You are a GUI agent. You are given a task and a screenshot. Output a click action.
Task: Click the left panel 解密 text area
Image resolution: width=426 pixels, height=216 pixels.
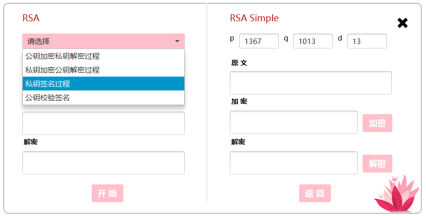[104, 163]
